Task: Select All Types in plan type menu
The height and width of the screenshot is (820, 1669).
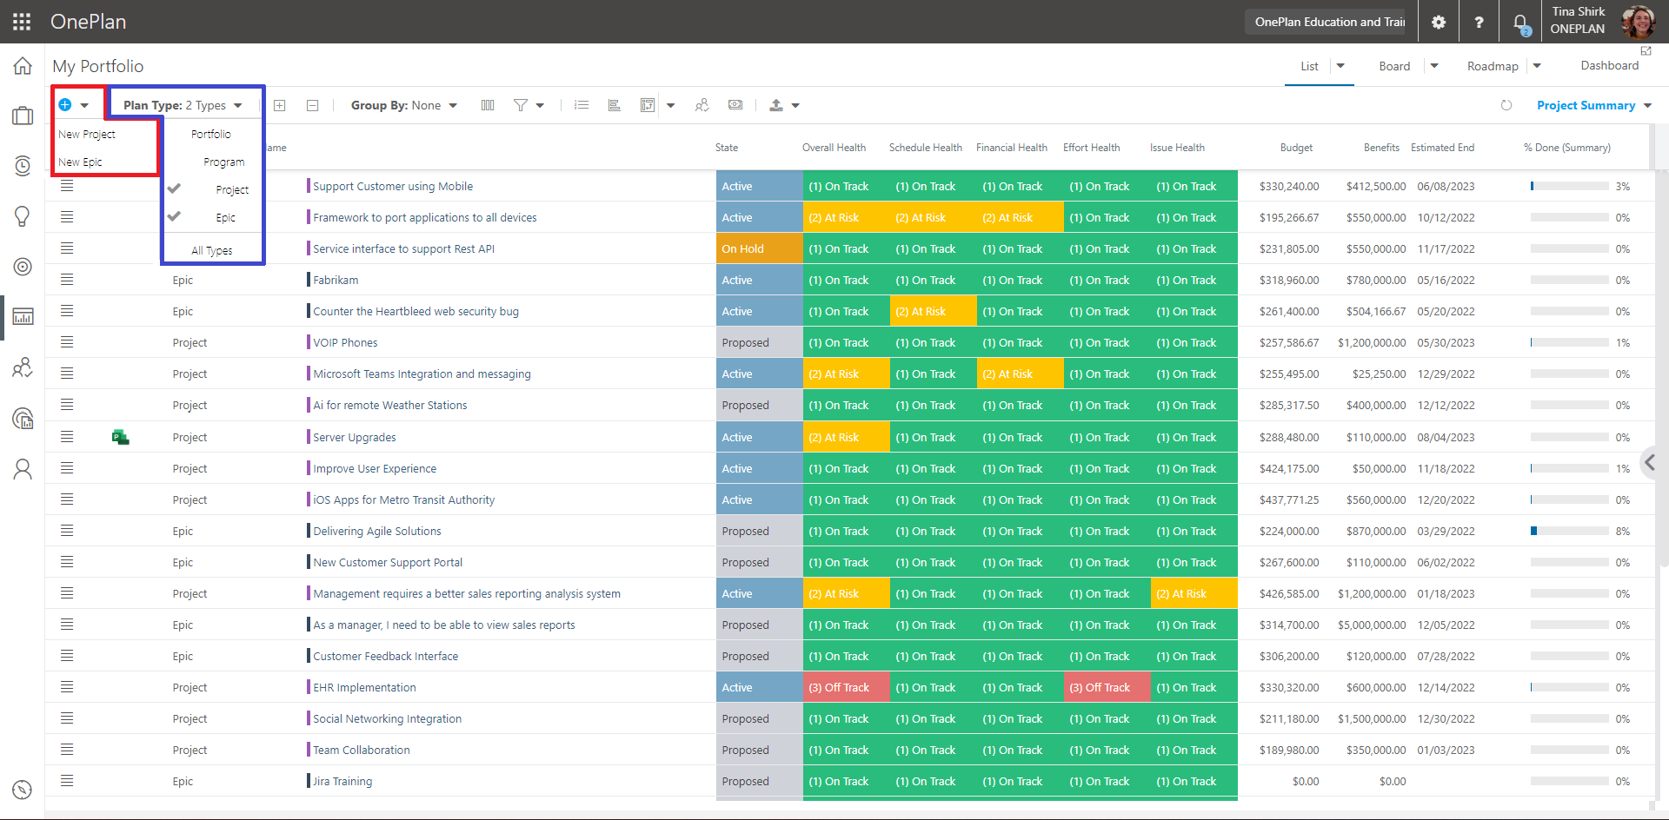Action: tap(212, 250)
